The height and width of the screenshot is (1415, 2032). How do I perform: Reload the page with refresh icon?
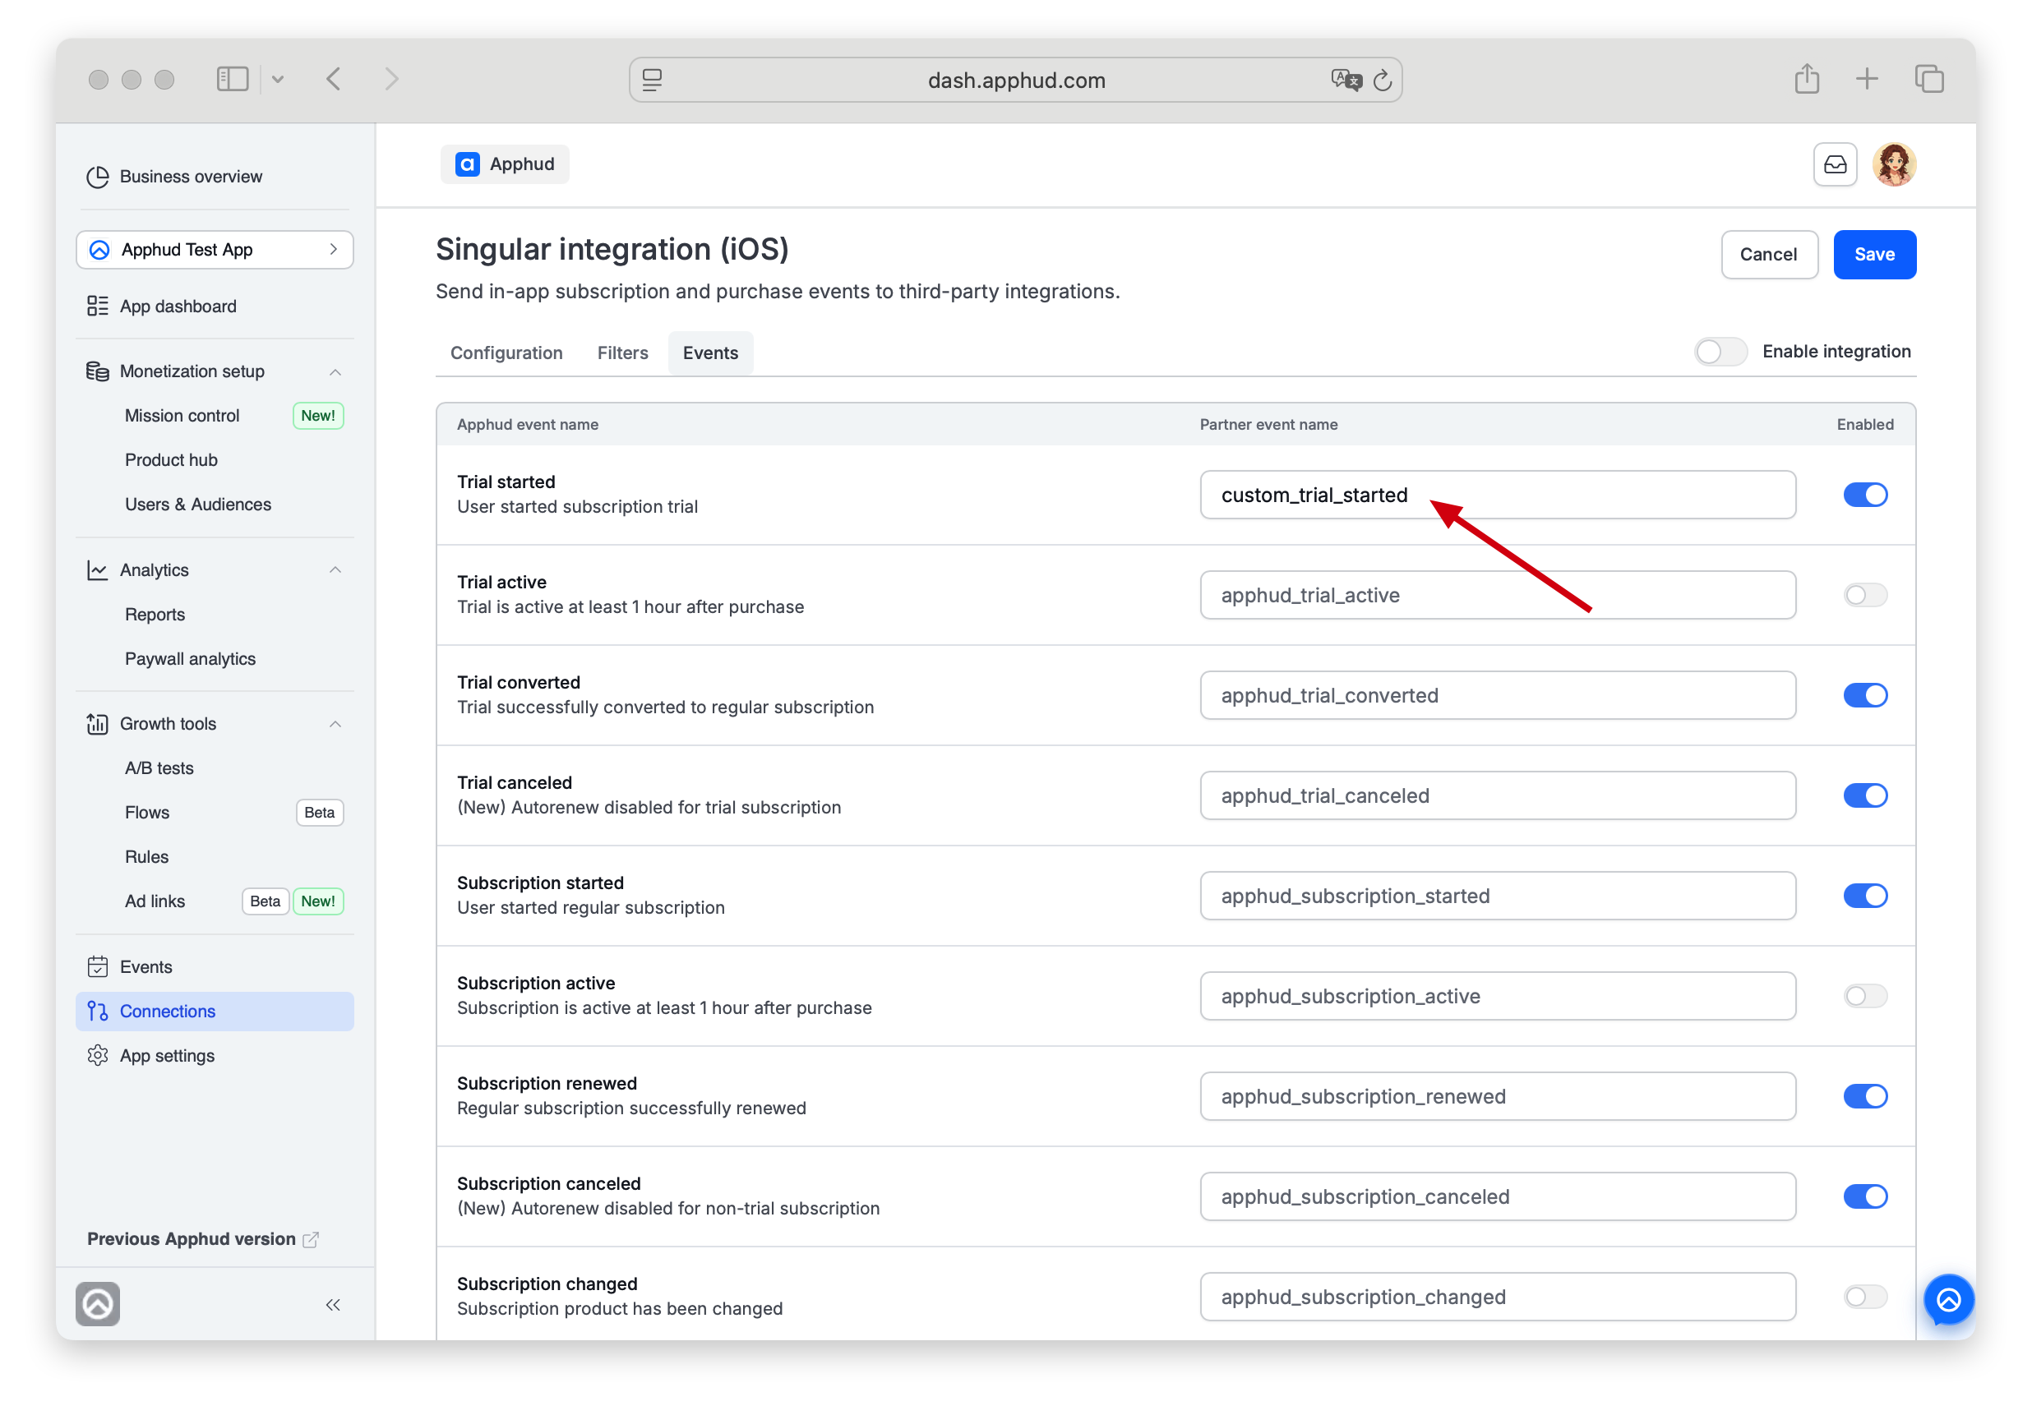point(1383,81)
